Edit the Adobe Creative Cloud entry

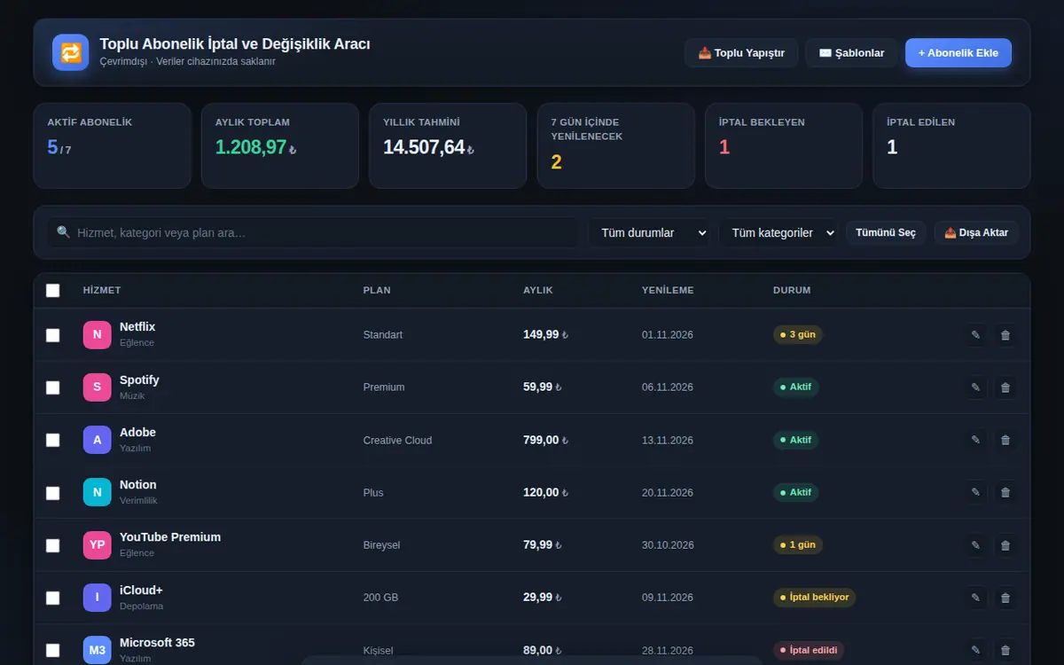(976, 440)
